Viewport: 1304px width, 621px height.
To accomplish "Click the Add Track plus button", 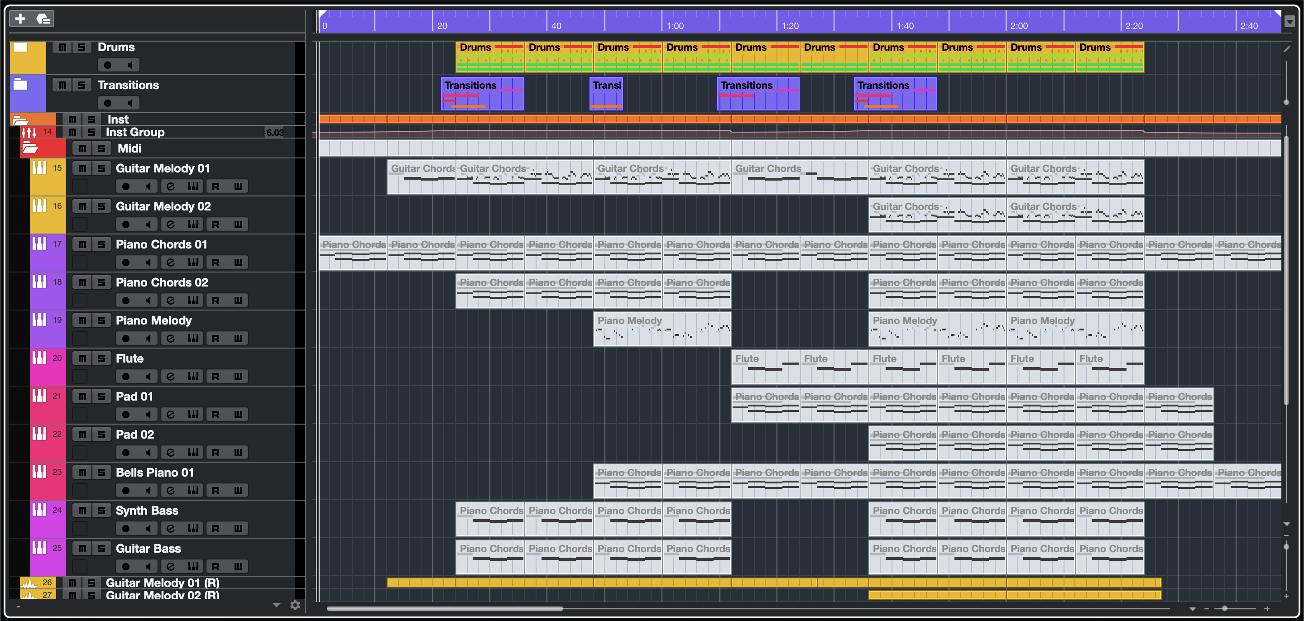I will pyautogui.click(x=20, y=19).
